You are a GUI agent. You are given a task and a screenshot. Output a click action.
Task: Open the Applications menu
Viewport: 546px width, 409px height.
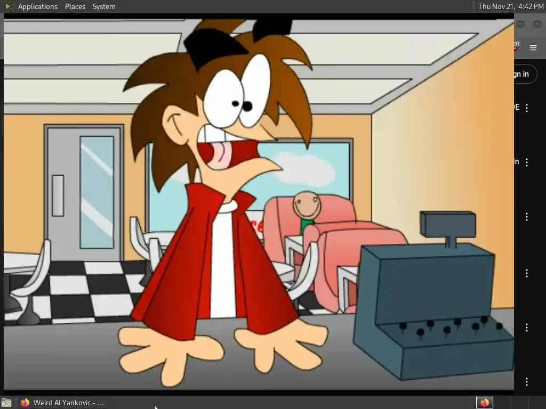click(x=38, y=6)
